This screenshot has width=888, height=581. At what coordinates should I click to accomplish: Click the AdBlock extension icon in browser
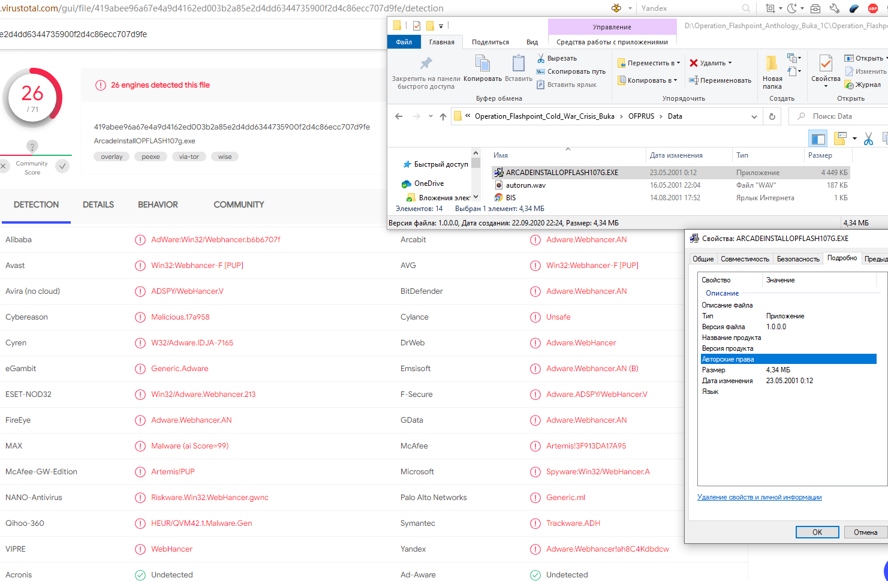[873, 8]
